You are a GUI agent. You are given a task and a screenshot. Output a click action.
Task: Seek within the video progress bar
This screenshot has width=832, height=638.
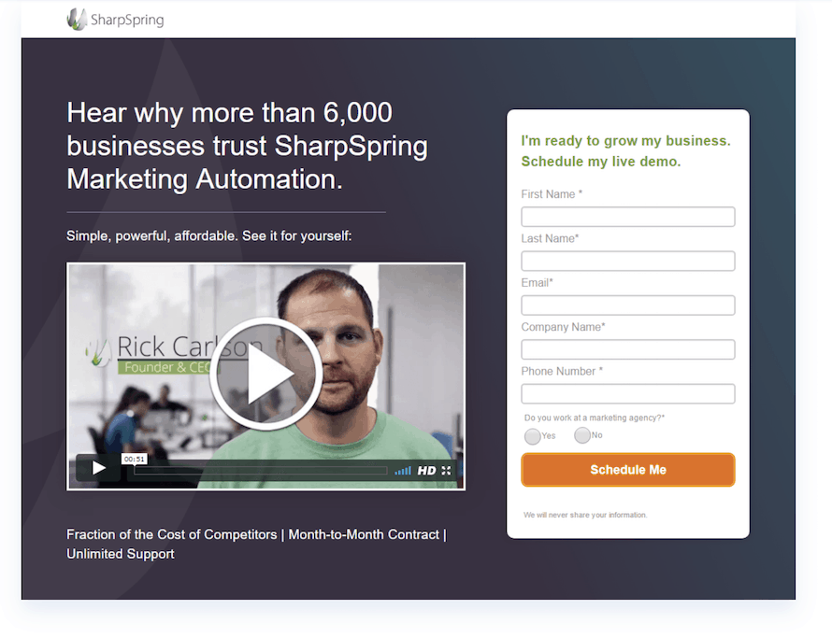point(261,471)
